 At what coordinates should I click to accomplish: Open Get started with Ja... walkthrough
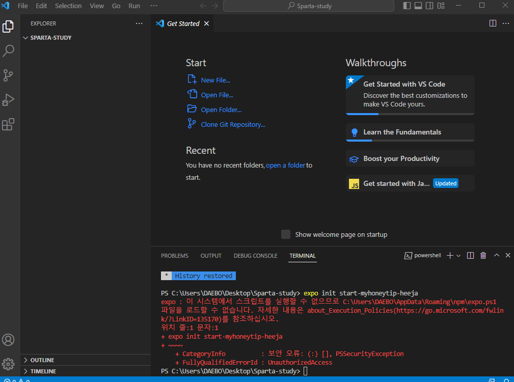(410, 183)
